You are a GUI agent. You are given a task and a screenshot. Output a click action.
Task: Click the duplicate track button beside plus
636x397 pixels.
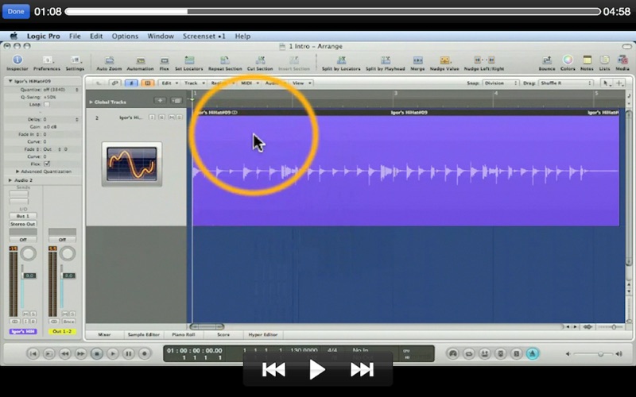pos(176,101)
